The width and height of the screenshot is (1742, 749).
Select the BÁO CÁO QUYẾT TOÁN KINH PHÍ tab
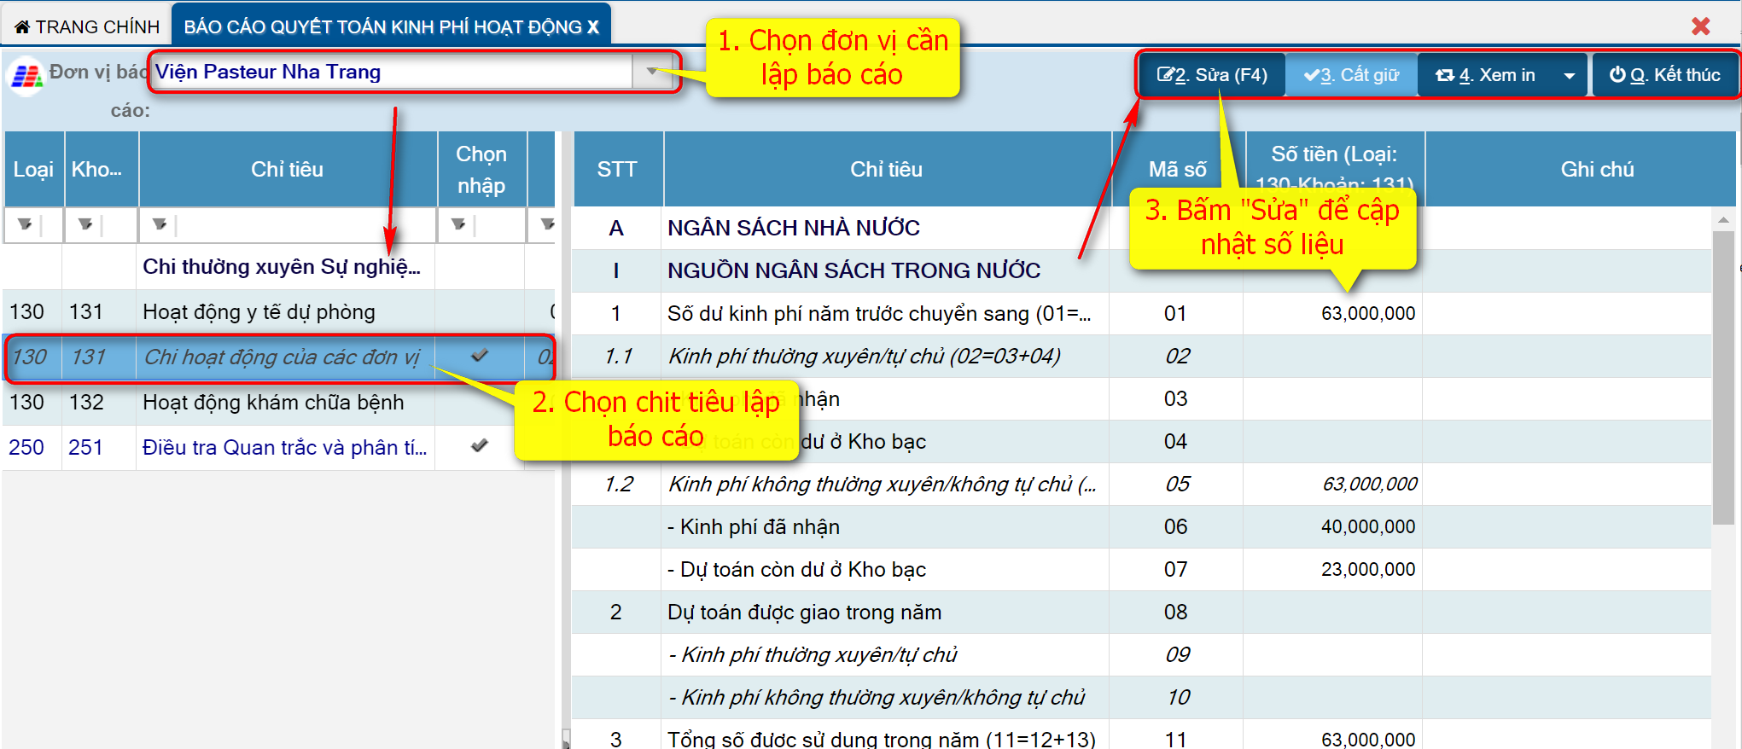tap(382, 27)
